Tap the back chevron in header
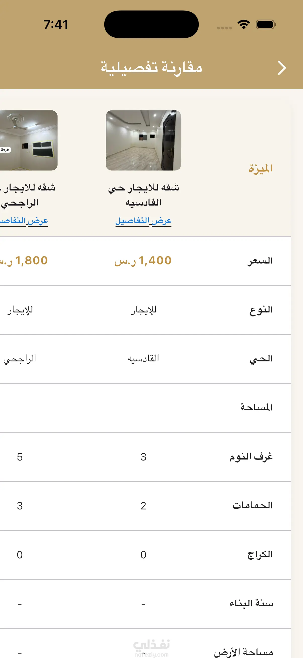 pos(282,68)
